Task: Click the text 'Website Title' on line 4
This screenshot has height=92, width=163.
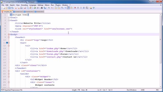Action: tap(32, 23)
